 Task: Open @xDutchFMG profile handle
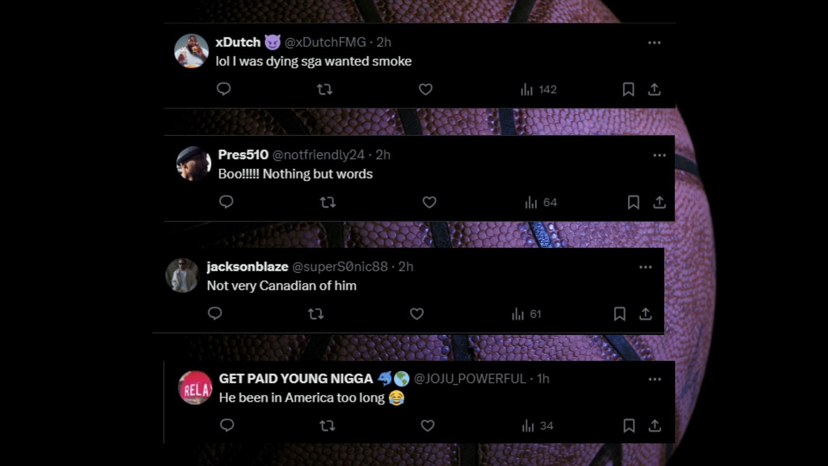coord(325,42)
